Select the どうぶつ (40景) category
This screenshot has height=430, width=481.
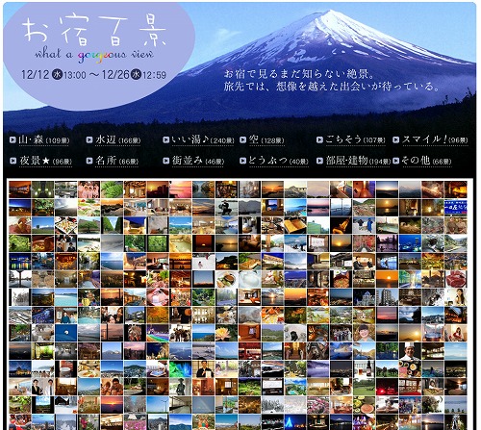click(x=278, y=161)
